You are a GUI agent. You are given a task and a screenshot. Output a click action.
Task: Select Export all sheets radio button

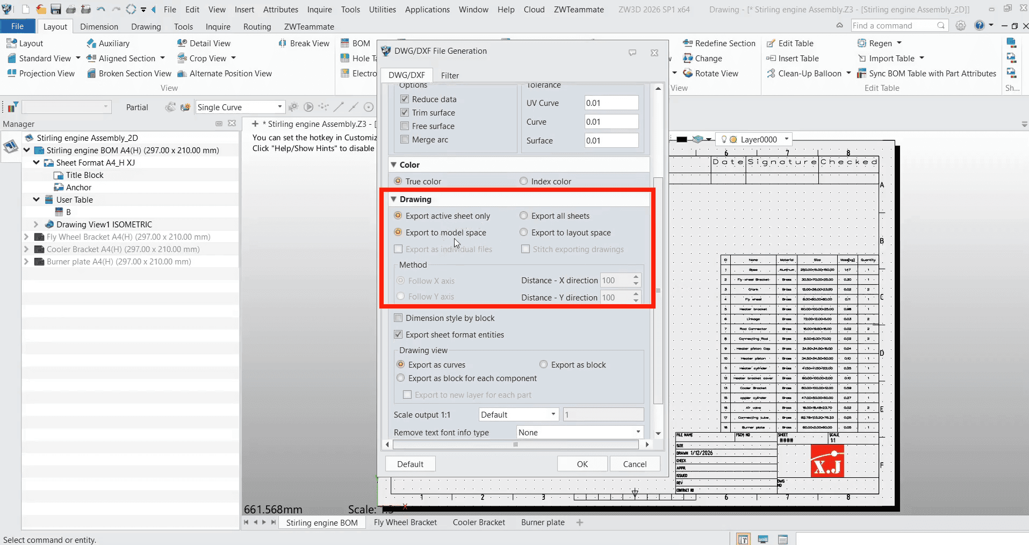(x=524, y=216)
